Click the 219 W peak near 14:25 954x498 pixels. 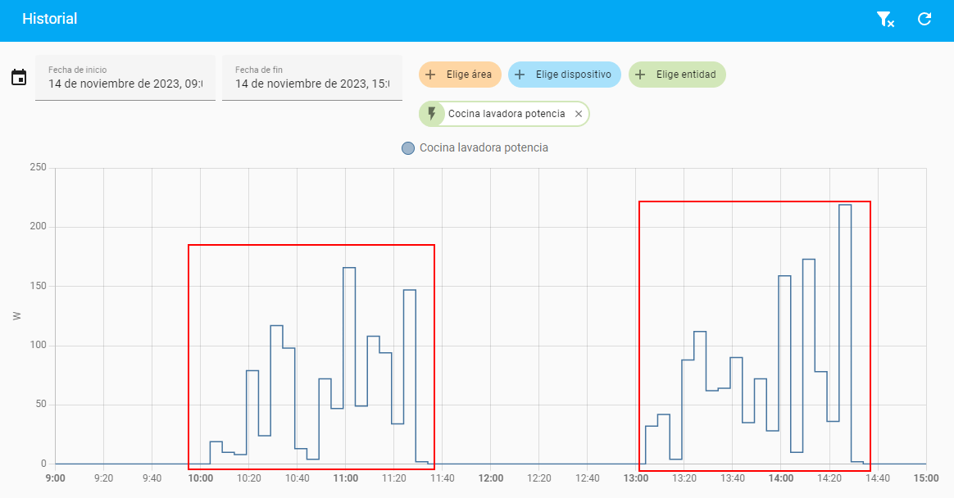[x=845, y=206]
